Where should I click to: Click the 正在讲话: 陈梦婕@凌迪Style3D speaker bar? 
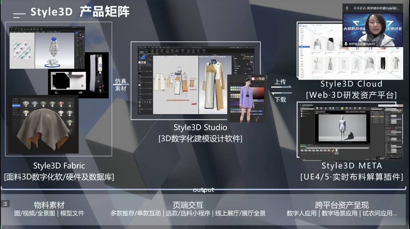pyautogui.click(x=373, y=8)
